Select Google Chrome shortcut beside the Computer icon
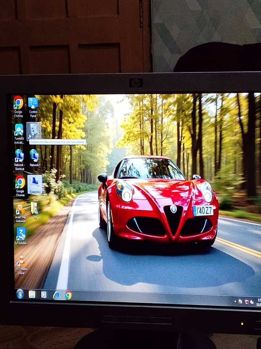261x349 pixels. tap(20, 186)
